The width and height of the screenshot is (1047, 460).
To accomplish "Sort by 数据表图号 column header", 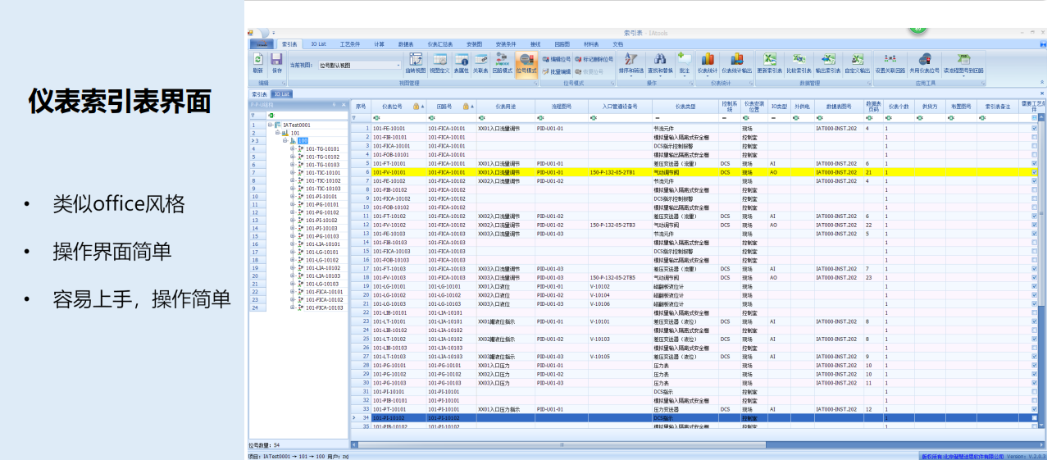I will [838, 107].
